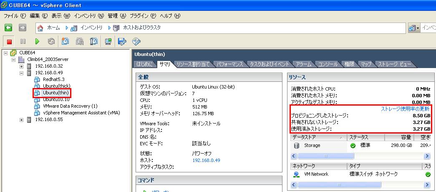Expand the 192.168.0.55 host node
436x192 pixels.
[21, 120]
